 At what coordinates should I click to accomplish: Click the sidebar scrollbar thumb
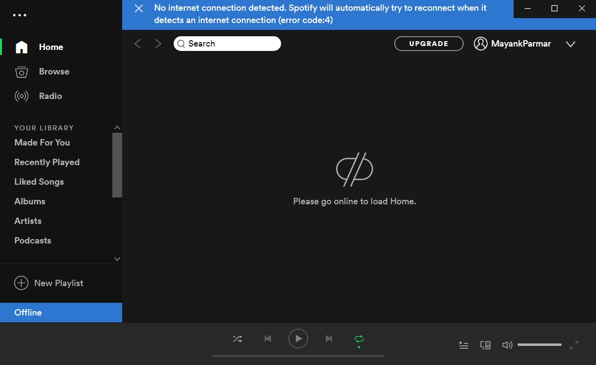117,165
